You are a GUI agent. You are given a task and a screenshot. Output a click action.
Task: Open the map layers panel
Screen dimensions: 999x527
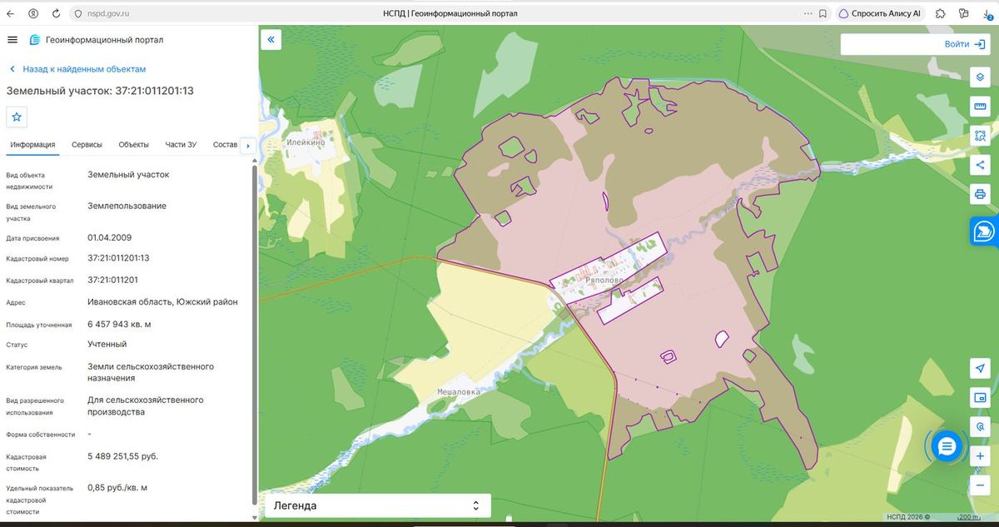(x=980, y=77)
